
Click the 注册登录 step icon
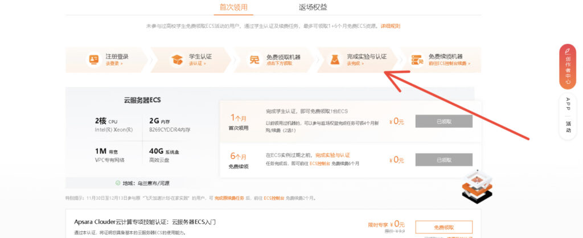(94, 59)
